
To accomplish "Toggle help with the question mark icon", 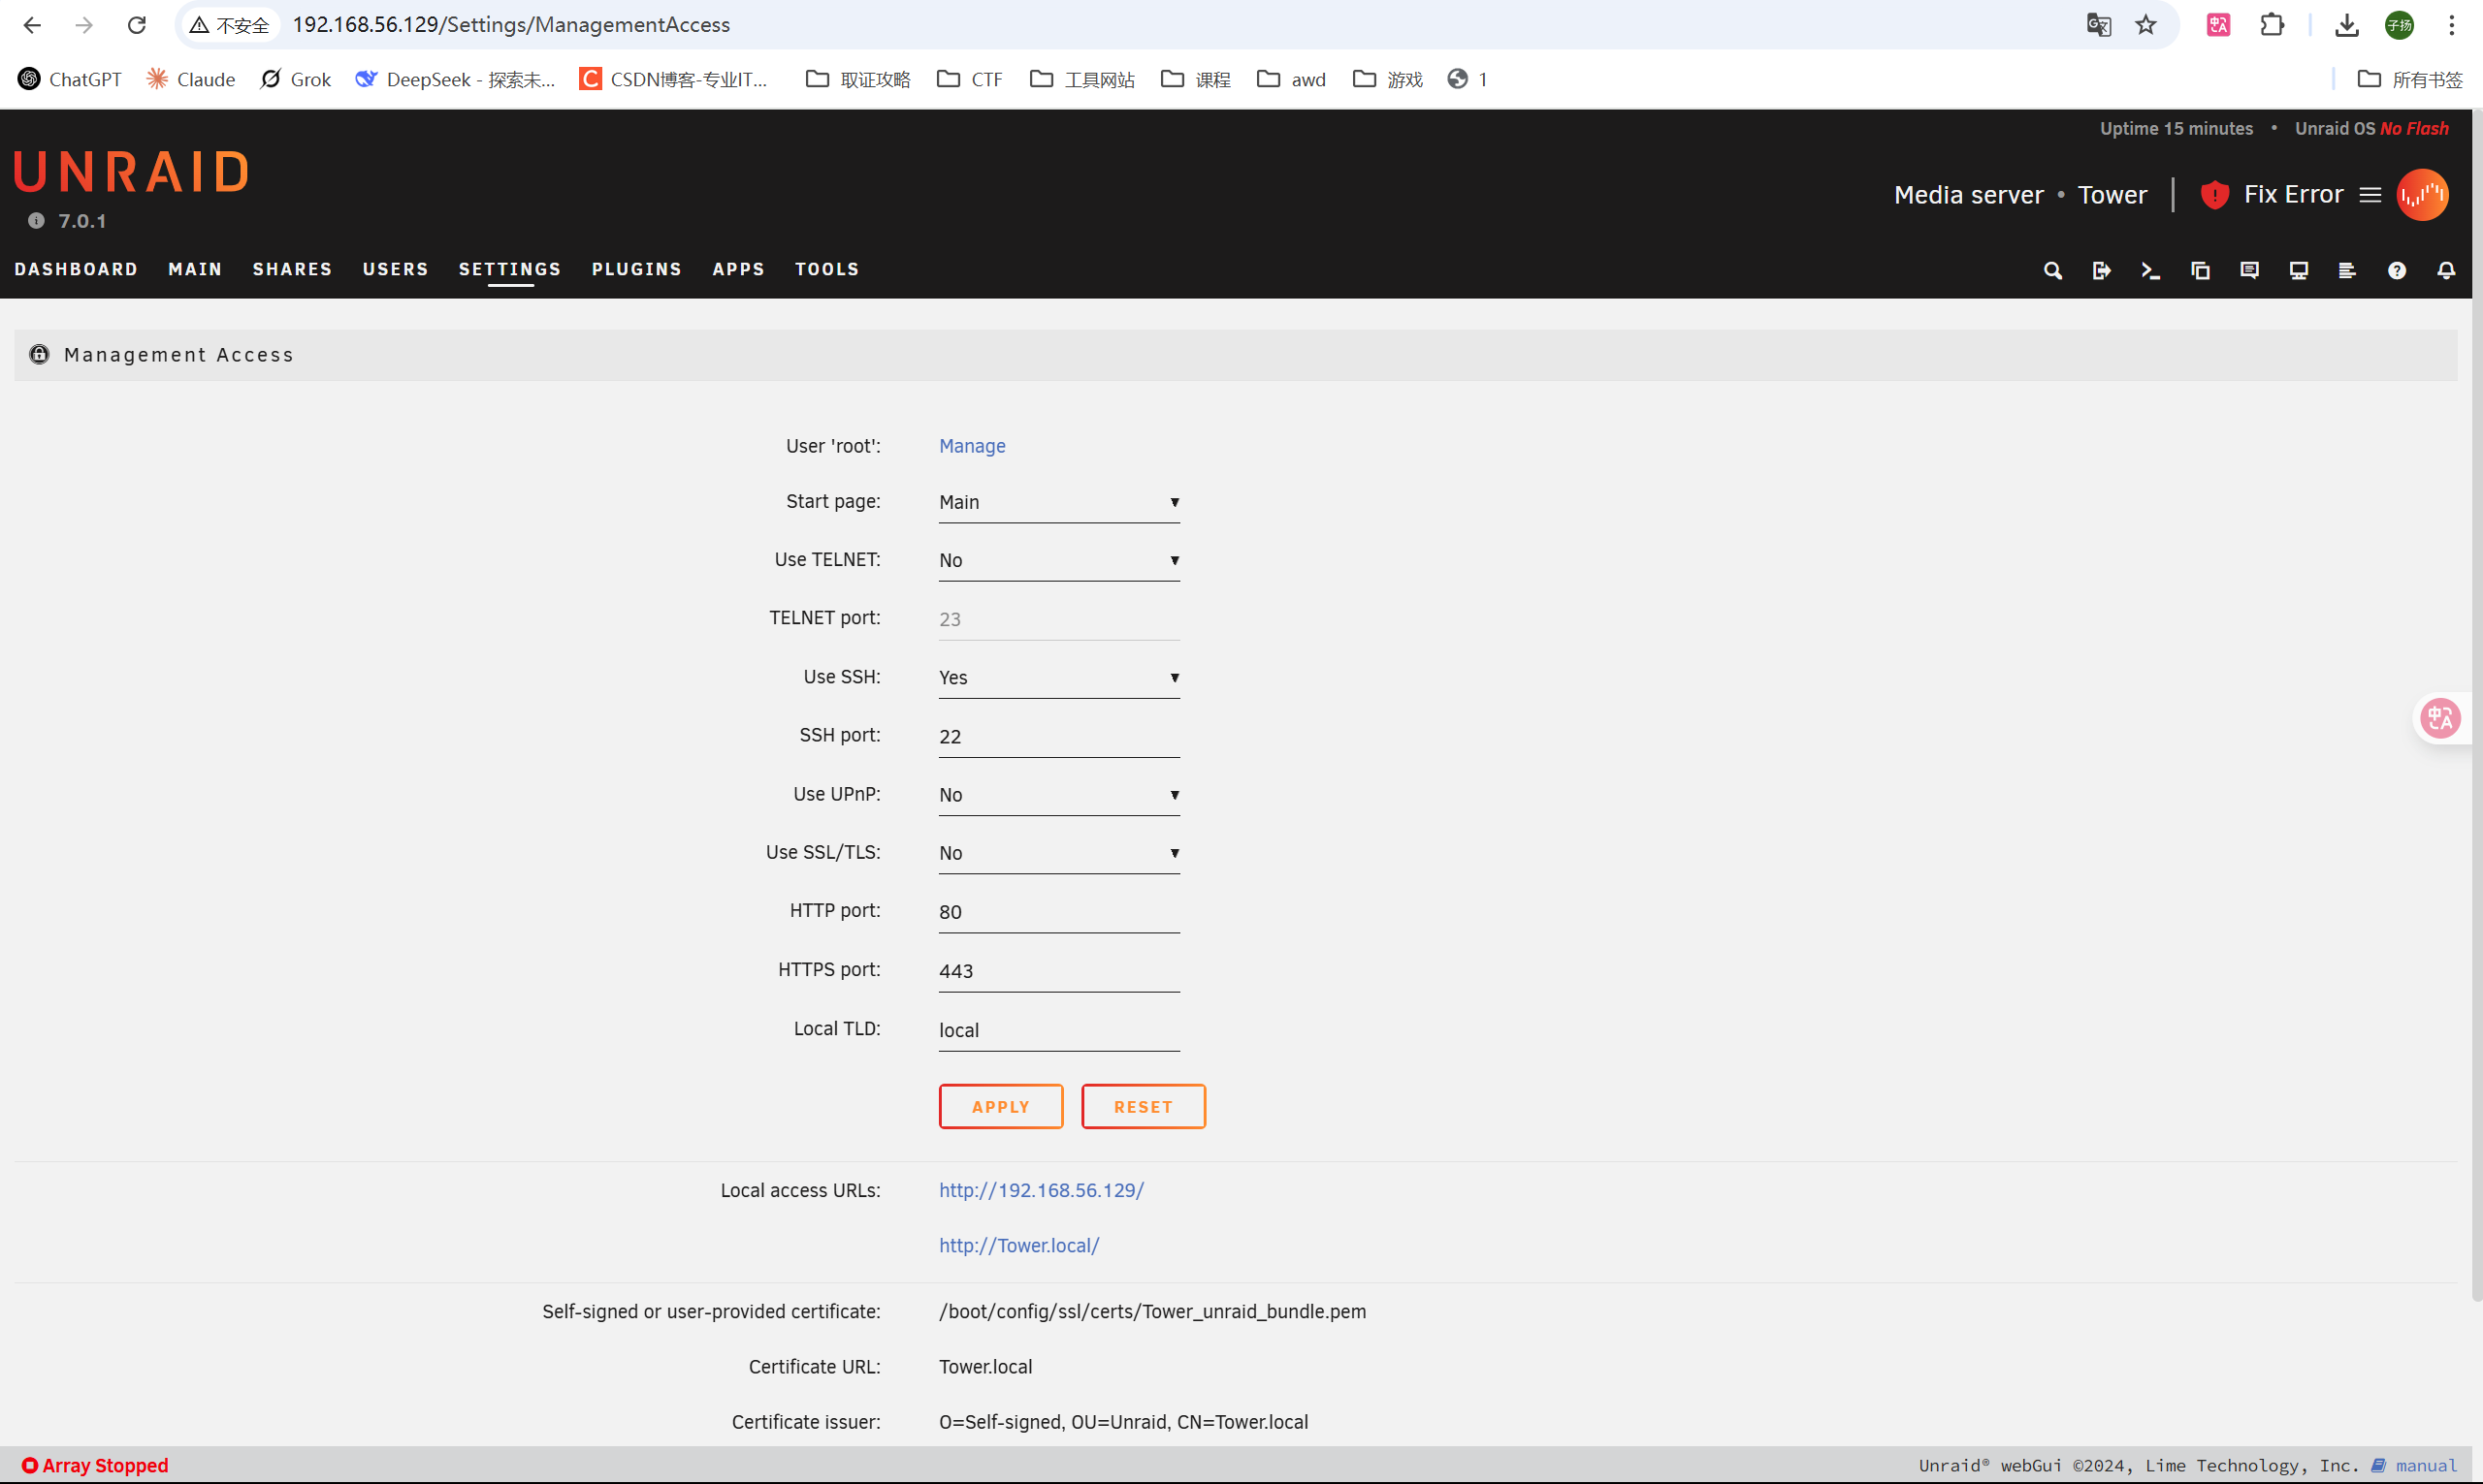I will tap(2396, 270).
